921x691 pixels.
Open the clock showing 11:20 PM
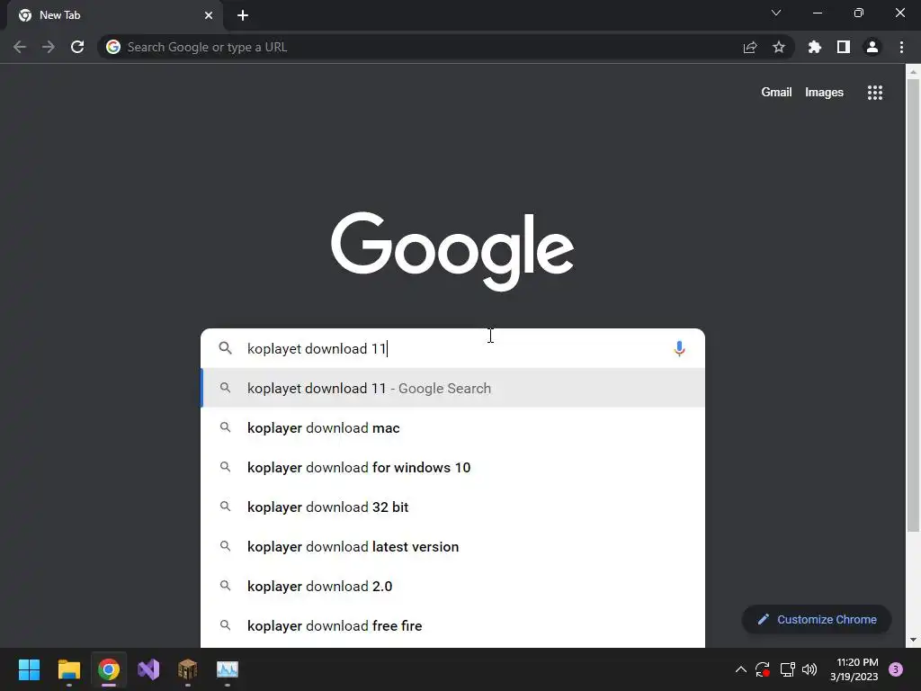pos(854,669)
